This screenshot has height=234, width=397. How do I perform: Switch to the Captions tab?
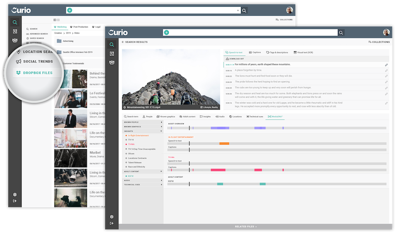pos(254,53)
